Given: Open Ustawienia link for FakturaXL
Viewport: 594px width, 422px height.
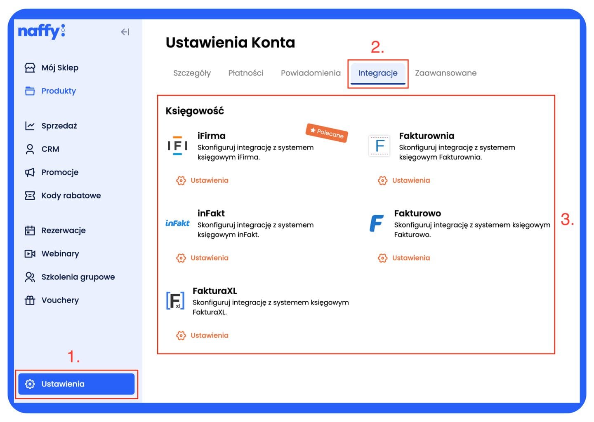Looking at the screenshot, I should click(x=209, y=335).
